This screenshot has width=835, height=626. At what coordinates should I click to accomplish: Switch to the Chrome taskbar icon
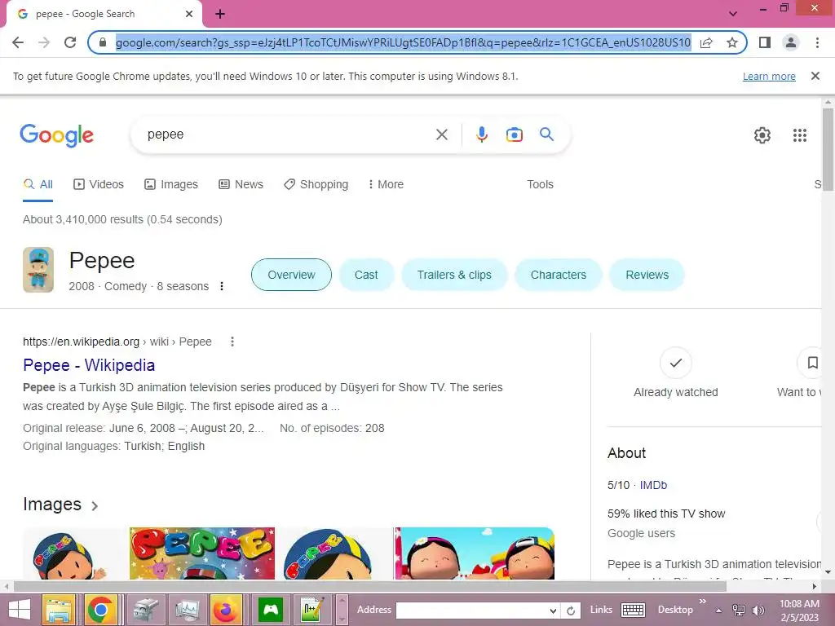tap(100, 610)
